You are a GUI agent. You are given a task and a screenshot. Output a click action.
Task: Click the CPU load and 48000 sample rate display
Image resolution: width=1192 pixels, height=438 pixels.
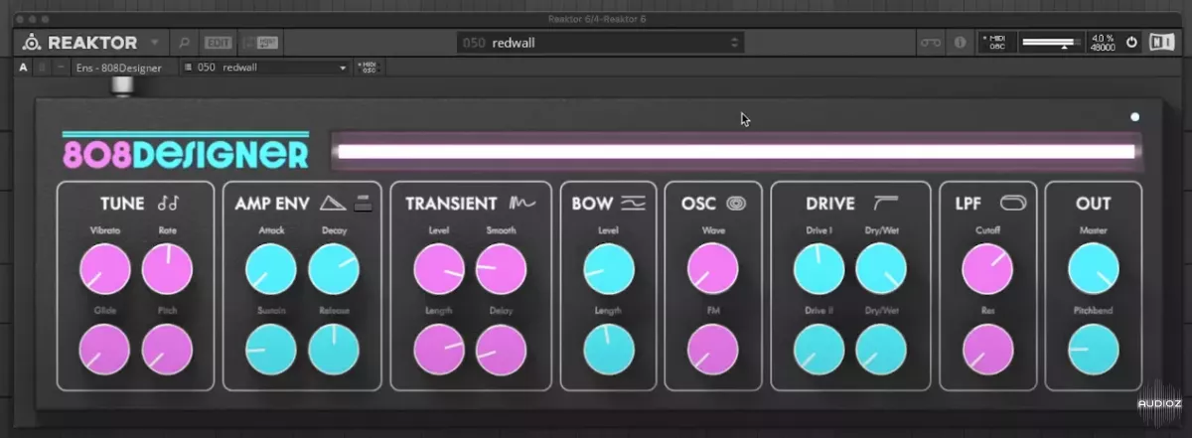click(x=1102, y=43)
